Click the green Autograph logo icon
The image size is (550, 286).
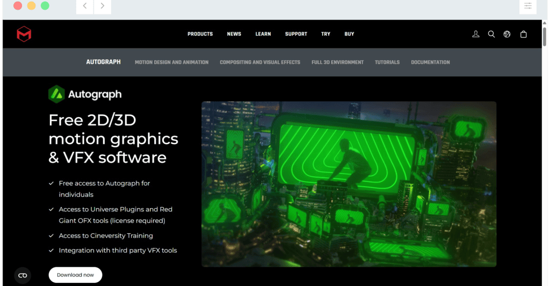(x=56, y=94)
